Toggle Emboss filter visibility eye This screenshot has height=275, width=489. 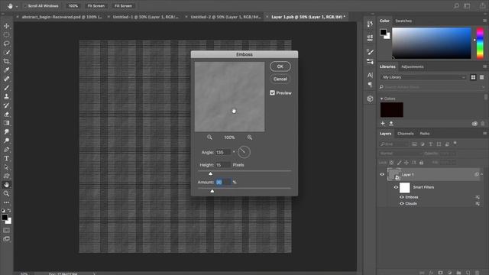pyautogui.click(x=402, y=197)
